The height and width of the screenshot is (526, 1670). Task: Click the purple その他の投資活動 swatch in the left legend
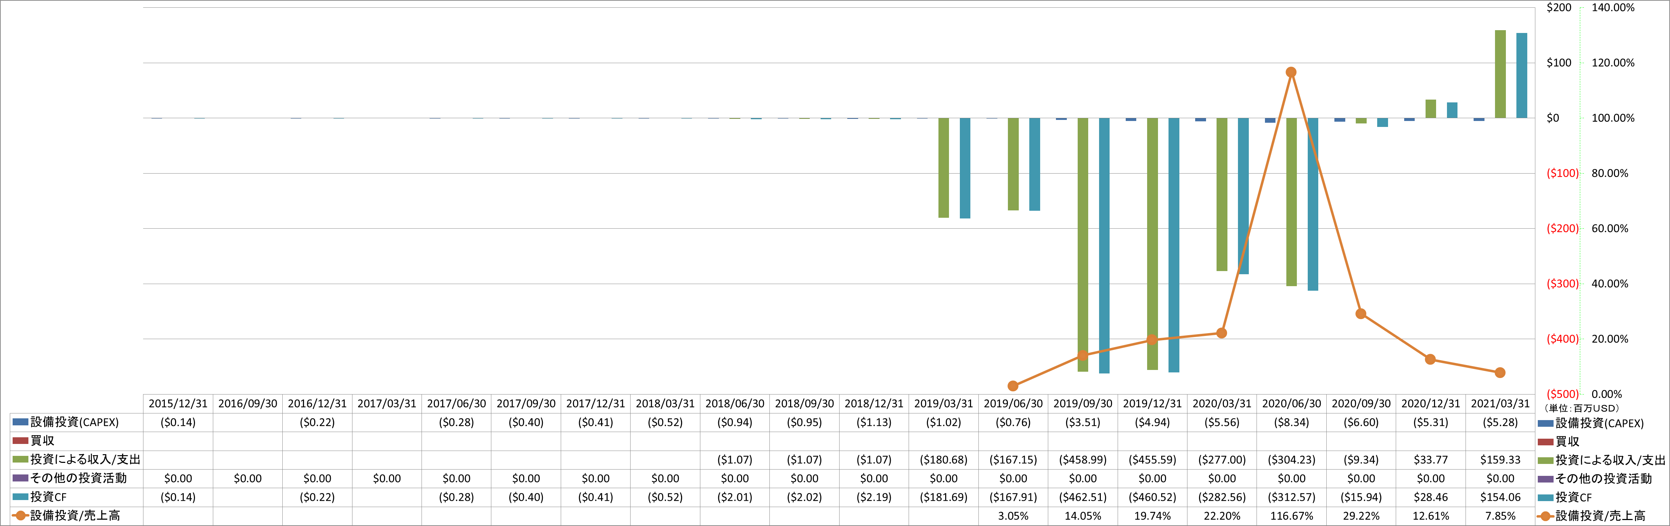point(20,478)
